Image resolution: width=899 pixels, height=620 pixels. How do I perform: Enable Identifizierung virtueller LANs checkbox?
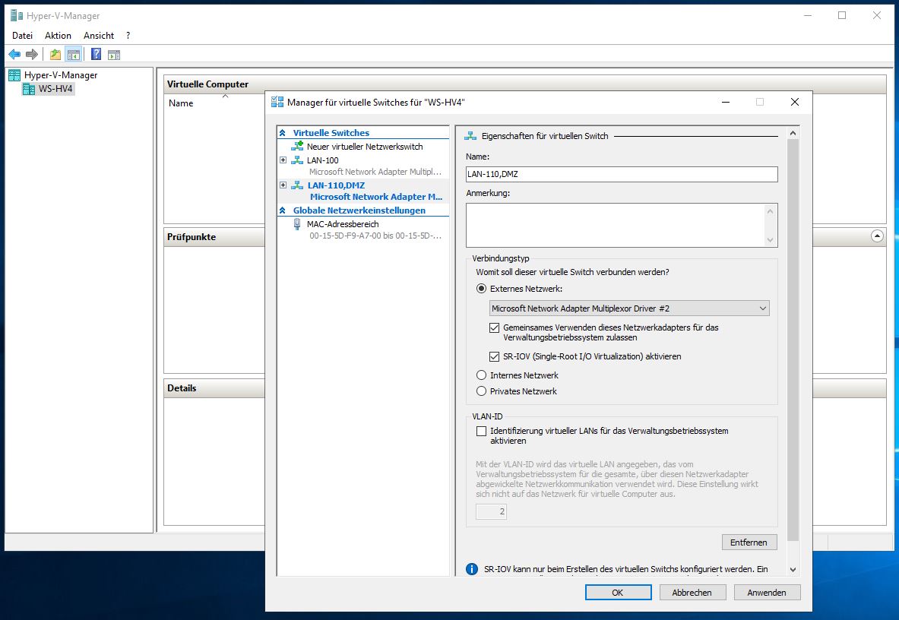coord(482,431)
